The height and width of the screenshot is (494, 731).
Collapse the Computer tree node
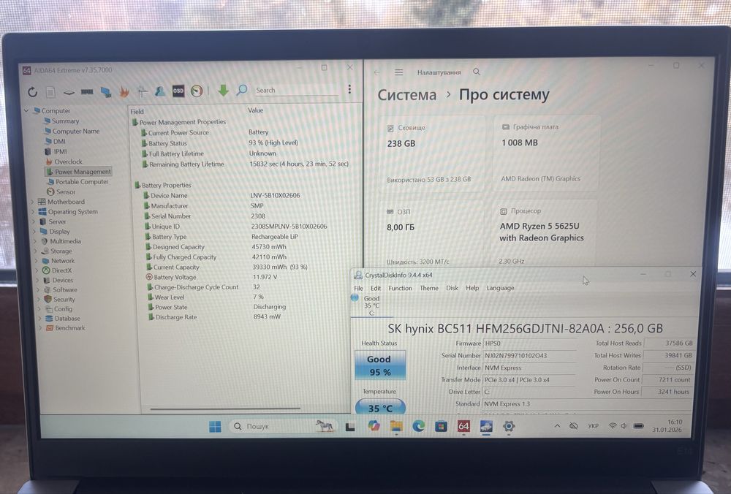click(26, 111)
